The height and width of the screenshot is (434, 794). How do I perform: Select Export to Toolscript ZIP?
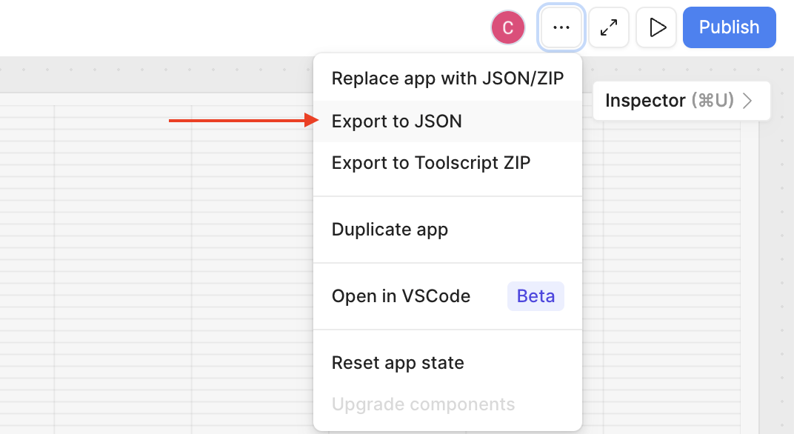click(x=431, y=163)
